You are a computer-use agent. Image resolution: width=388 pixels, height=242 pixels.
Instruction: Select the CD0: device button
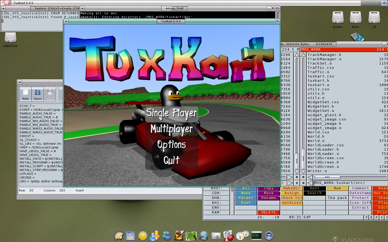coord(217,193)
